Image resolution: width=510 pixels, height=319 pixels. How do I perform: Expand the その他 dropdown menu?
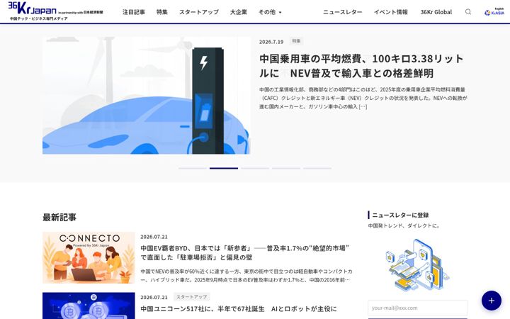pos(270,12)
